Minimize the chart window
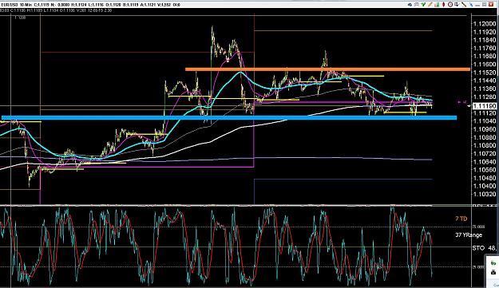 click(x=477, y=5)
